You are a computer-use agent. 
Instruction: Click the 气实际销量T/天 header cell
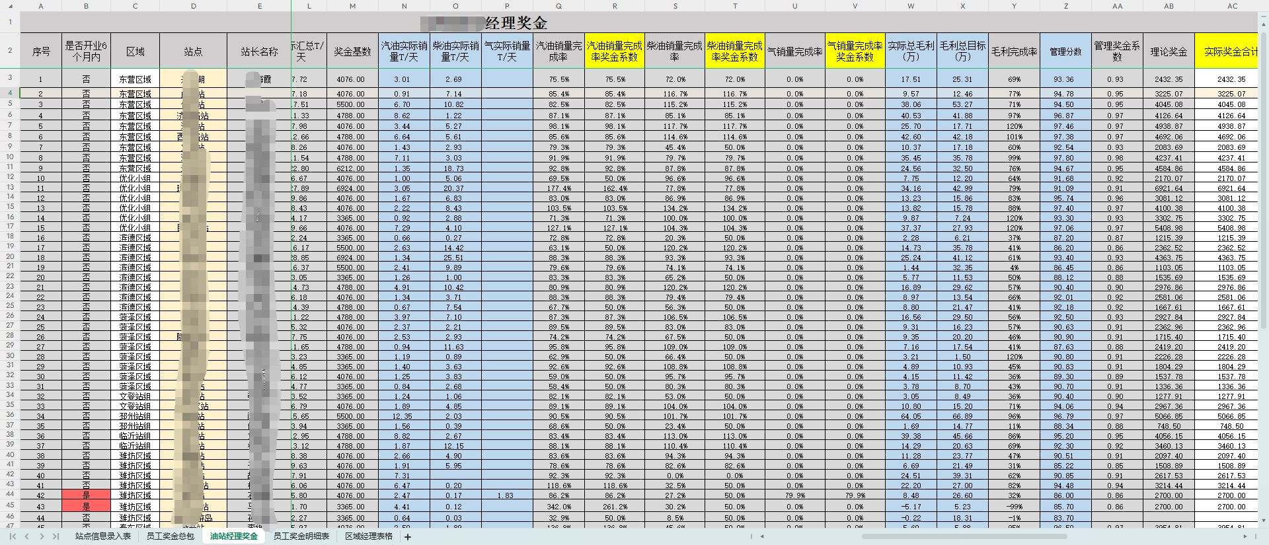[x=507, y=52]
